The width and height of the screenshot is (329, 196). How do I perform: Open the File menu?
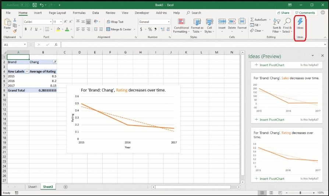pyautogui.click(x=8, y=13)
